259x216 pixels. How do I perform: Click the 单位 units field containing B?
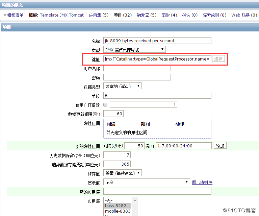point(157,95)
